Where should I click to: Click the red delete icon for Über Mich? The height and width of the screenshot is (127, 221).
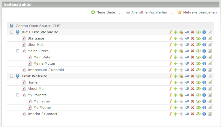(193, 45)
